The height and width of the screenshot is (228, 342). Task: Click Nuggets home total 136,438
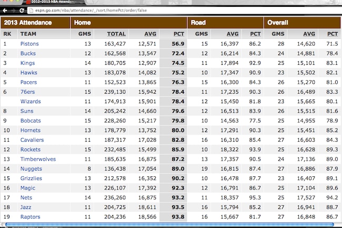pos(115,168)
